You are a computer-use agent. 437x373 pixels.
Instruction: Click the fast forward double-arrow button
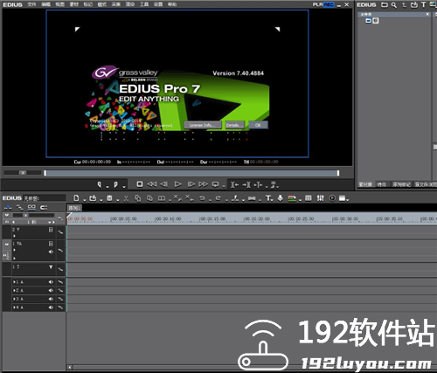[x=203, y=184]
